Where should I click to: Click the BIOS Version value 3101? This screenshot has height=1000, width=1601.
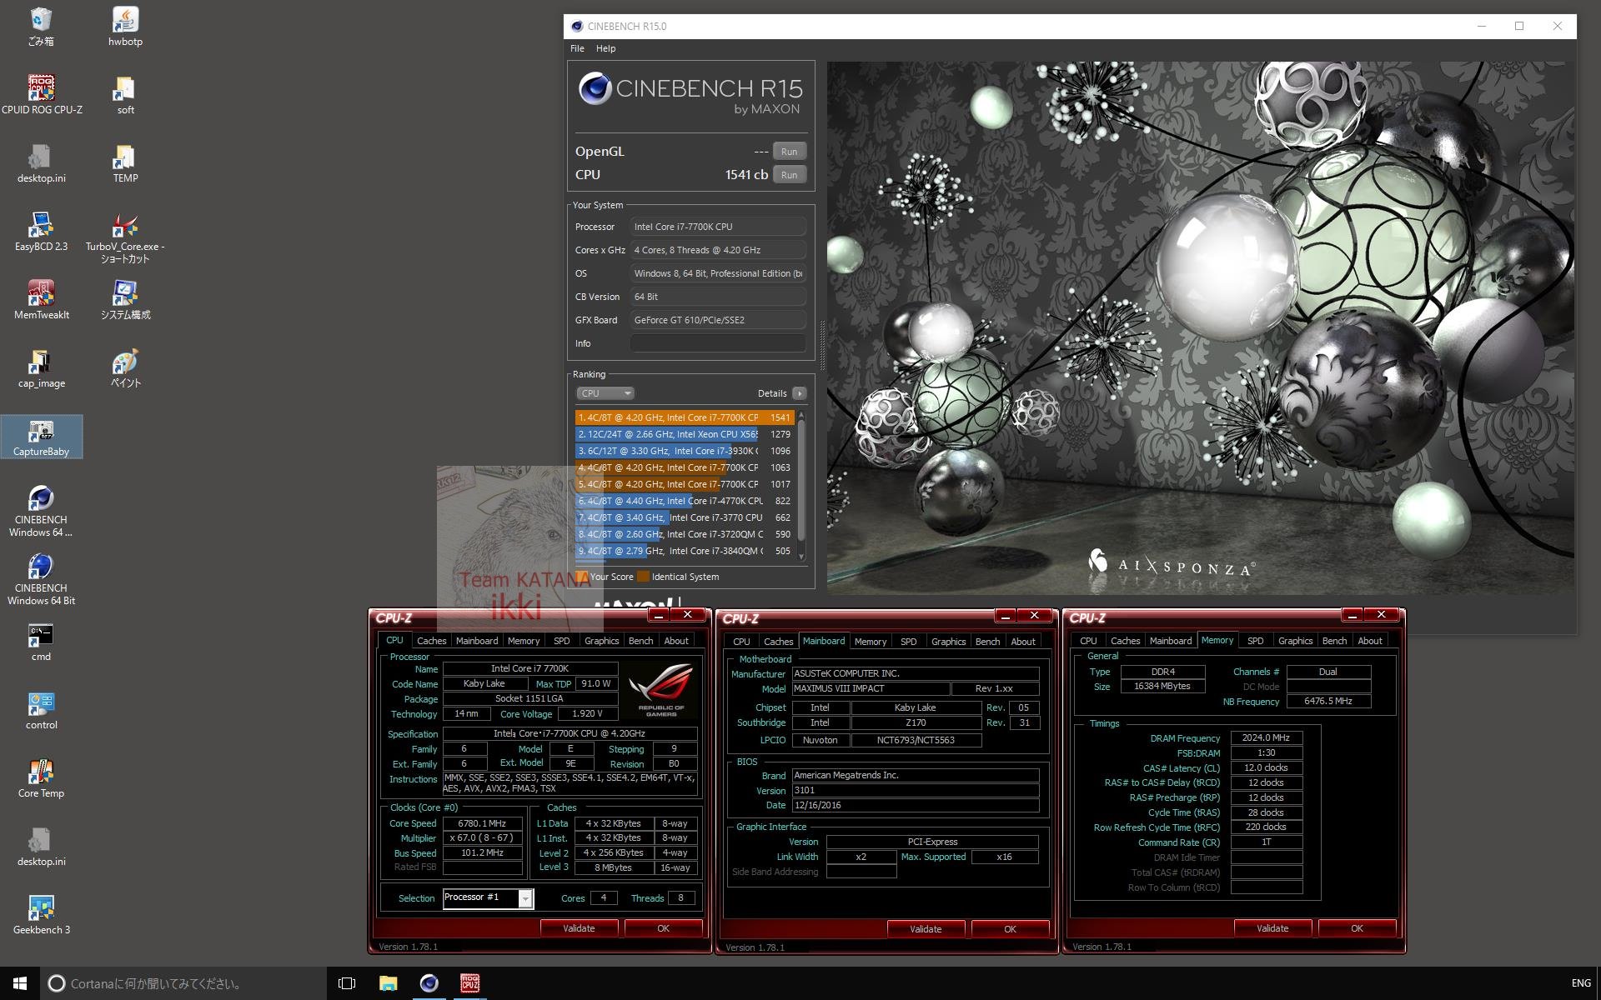pyautogui.click(x=915, y=790)
